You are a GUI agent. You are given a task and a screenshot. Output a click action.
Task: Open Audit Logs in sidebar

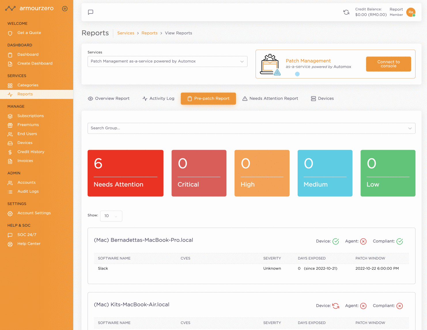(x=28, y=191)
